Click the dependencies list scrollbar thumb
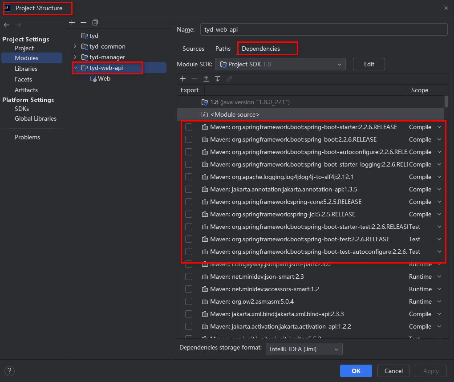454x382 pixels. click(446, 102)
